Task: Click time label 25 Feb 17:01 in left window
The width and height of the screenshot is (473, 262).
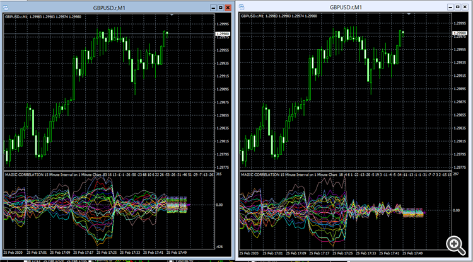Action: (37, 253)
